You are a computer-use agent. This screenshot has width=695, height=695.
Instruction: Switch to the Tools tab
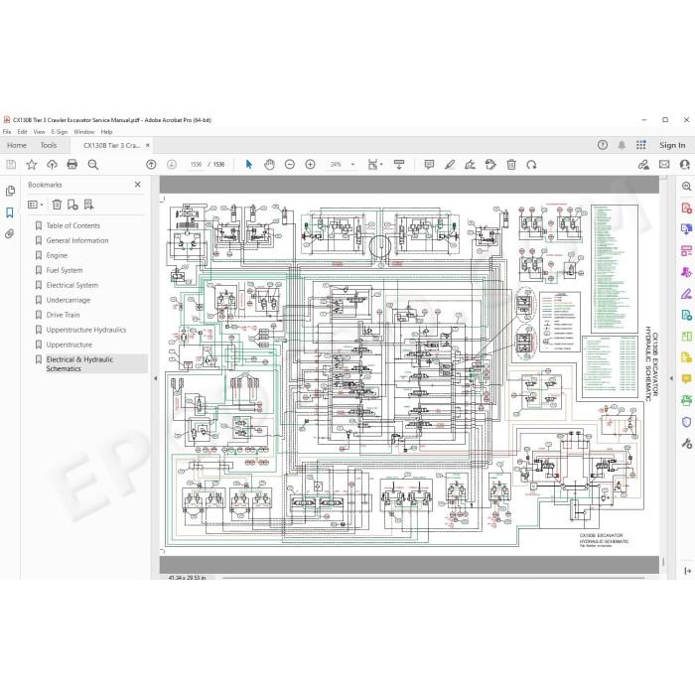[49, 145]
